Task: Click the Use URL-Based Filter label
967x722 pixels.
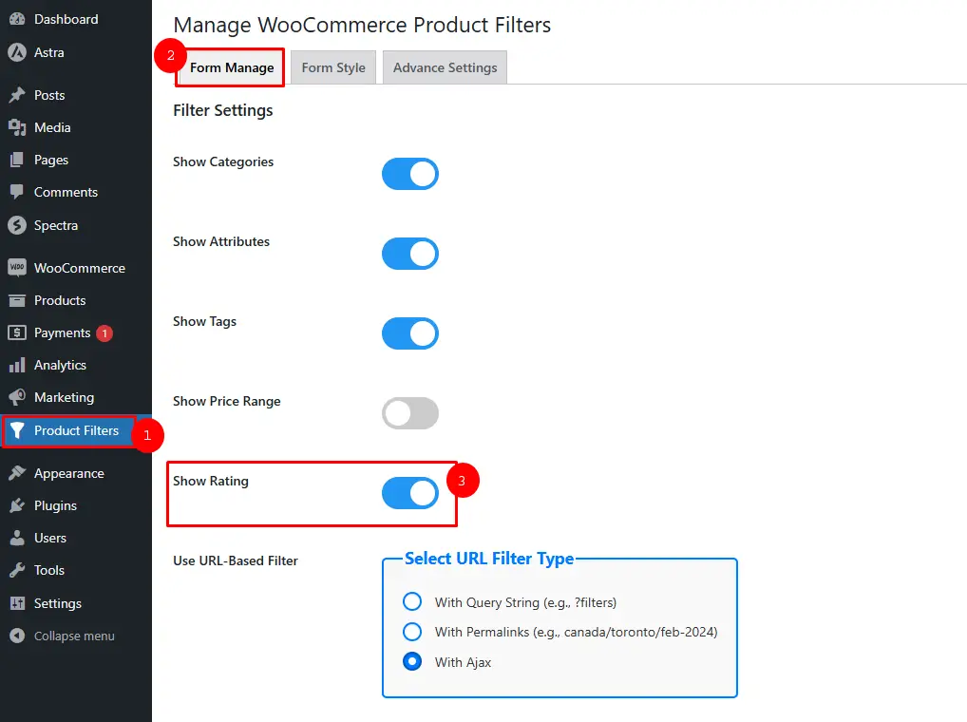Action: click(x=236, y=560)
